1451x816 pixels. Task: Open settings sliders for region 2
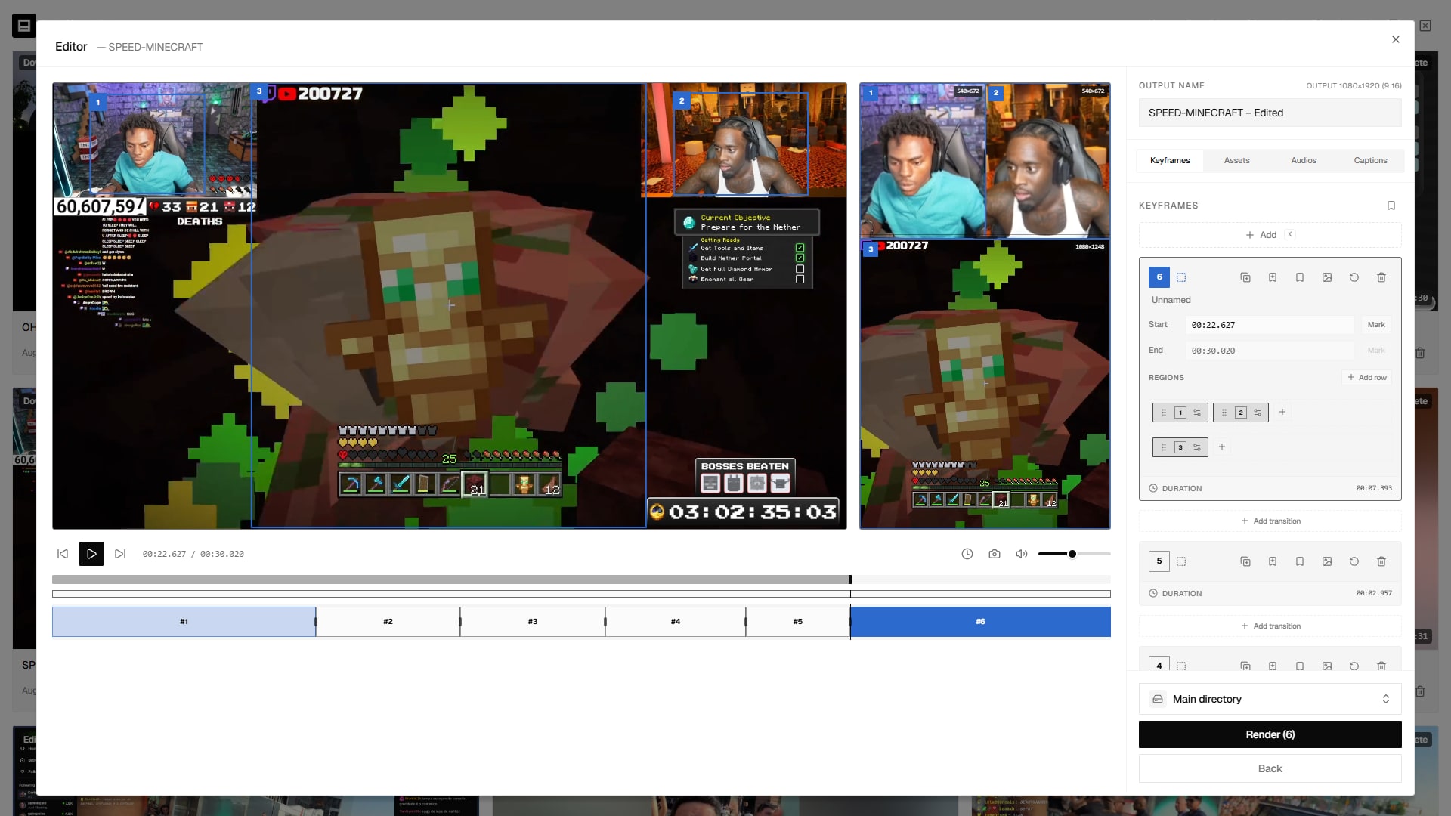pos(1258,413)
